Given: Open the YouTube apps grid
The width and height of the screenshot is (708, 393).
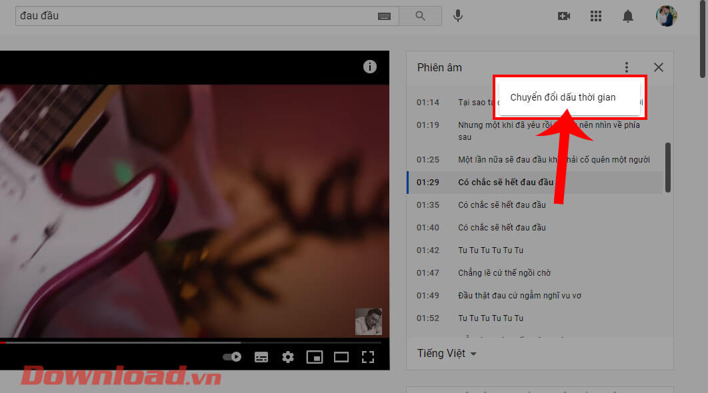Looking at the screenshot, I should pyautogui.click(x=595, y=16).
